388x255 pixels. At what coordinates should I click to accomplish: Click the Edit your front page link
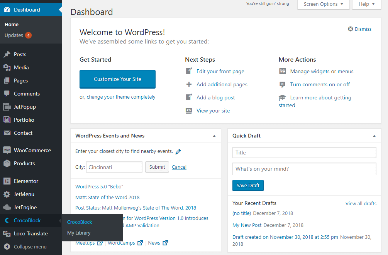[x=220, y=71]
